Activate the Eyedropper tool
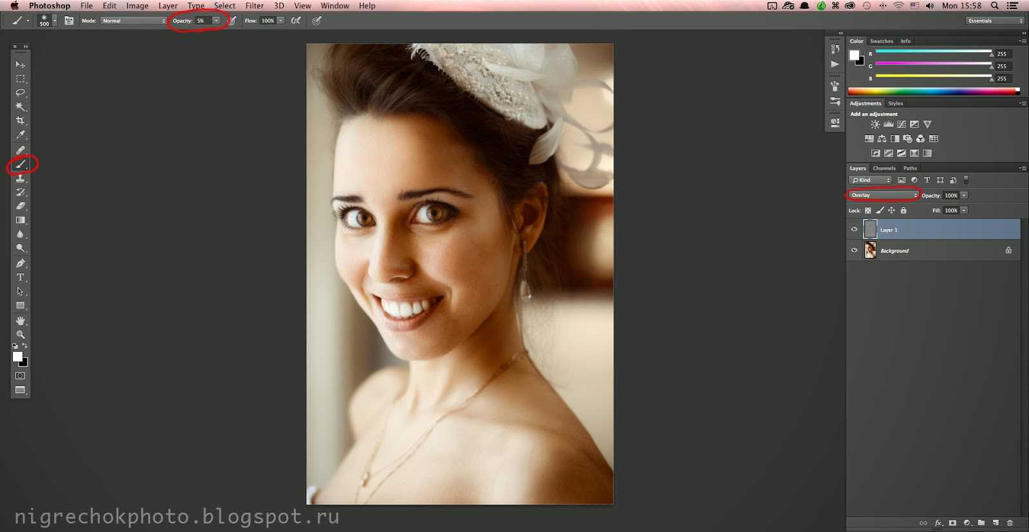 21,135
